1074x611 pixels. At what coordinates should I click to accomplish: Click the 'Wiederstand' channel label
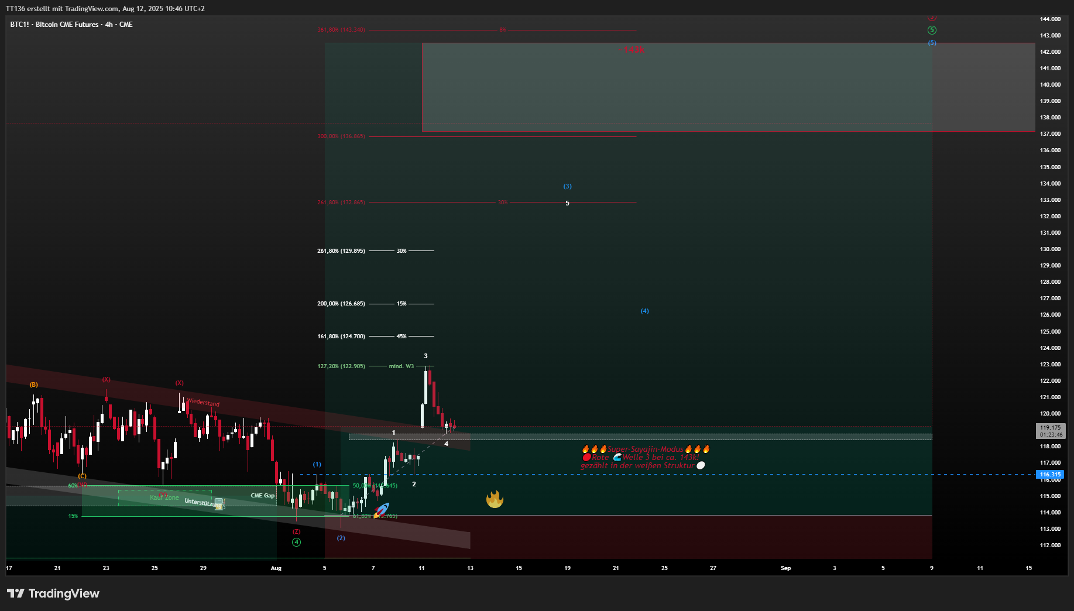click(204, 403)
